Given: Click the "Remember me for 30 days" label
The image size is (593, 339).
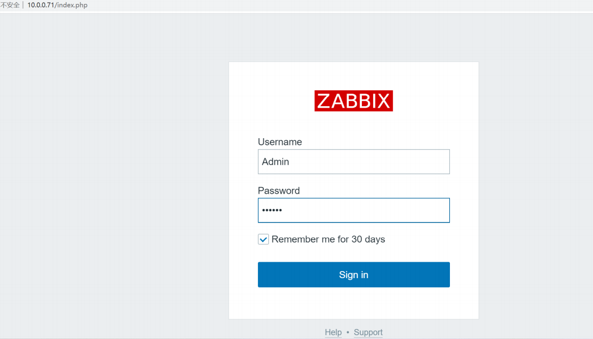Looking at the screenshot, I should pyautogui.click(x=328, y=239).
